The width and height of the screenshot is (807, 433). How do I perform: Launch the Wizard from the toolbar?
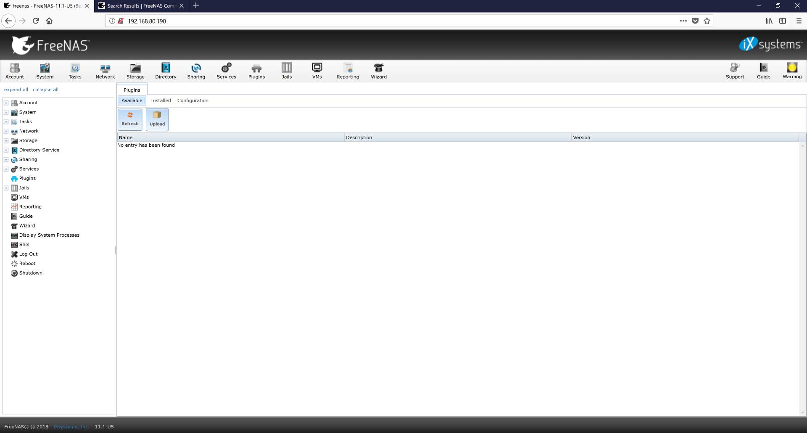coord(379,71)
